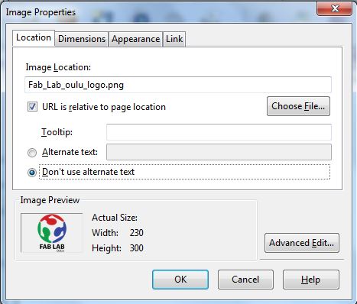Select the Appearance tab
Viewport: 357px width, 304px height.
[135, 39]
